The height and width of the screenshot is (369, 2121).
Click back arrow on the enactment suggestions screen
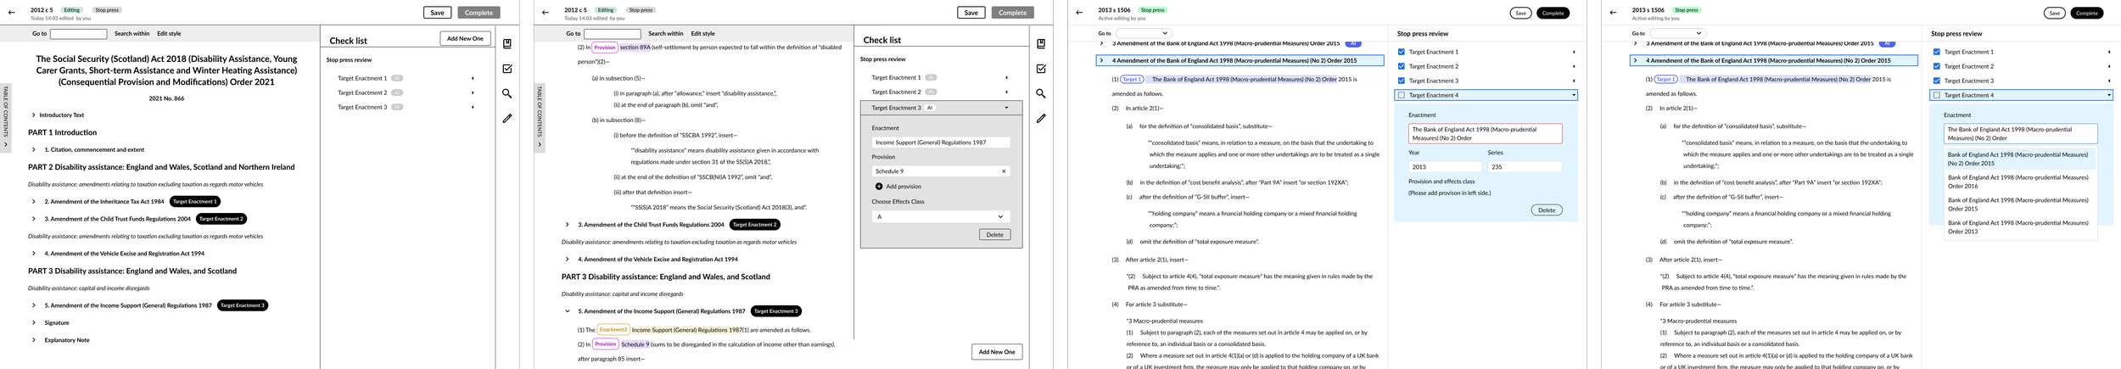click(x=1612, y=13)
